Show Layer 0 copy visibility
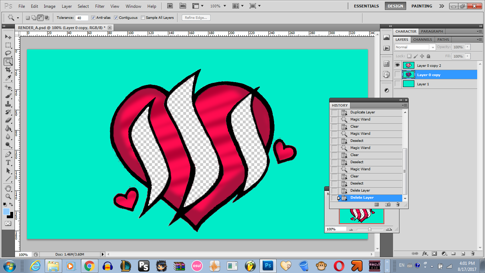This screenshot has width=485, height=273. (397, 75)
